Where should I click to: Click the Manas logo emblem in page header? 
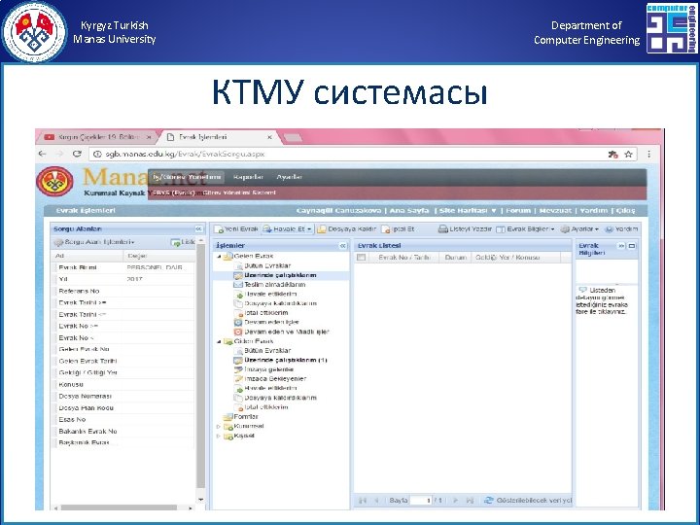click(x=54, y=182)
